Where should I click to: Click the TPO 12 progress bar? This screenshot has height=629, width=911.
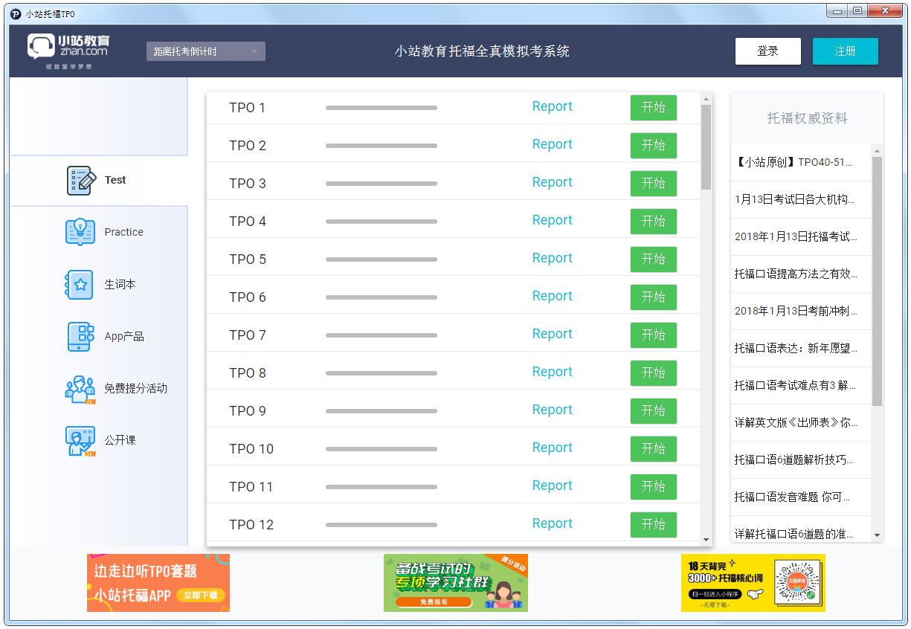(x=382, y=525)
